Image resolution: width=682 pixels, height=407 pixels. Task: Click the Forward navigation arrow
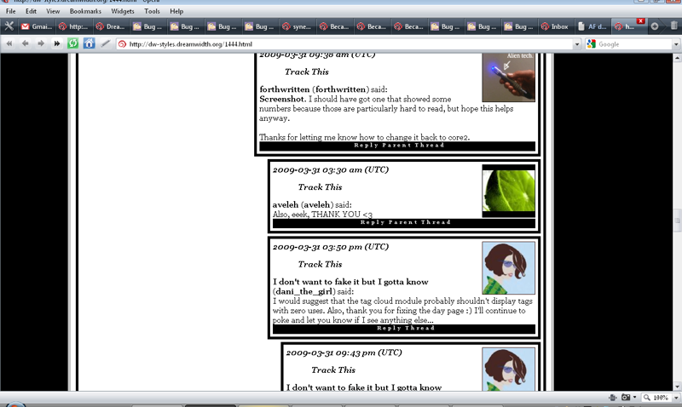(40, 43)
